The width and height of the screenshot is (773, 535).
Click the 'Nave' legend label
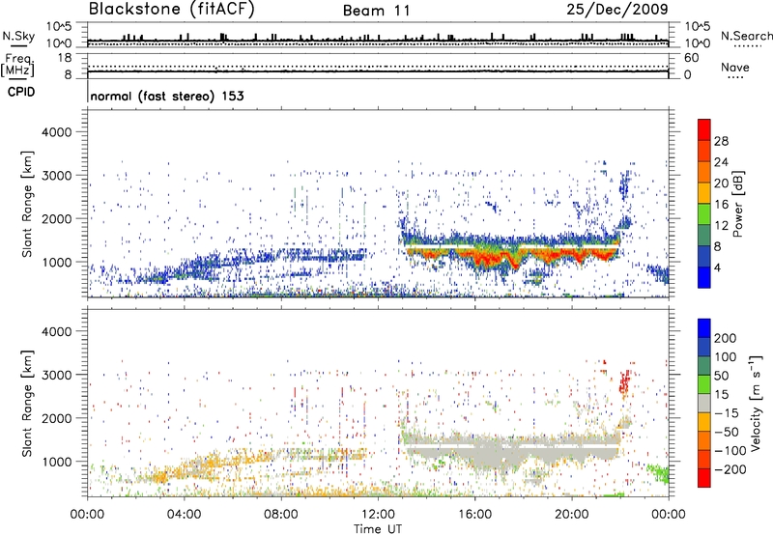735,68
